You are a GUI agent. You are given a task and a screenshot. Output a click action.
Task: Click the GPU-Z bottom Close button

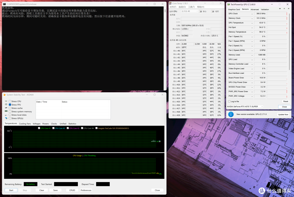[x=284, y=107]
